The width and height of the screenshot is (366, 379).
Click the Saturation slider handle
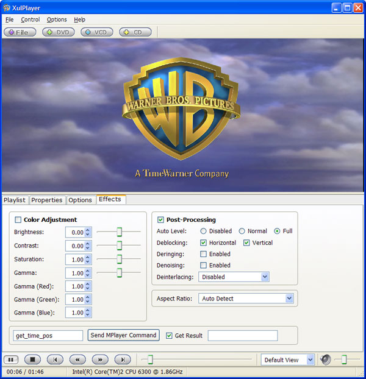[120, 259]
